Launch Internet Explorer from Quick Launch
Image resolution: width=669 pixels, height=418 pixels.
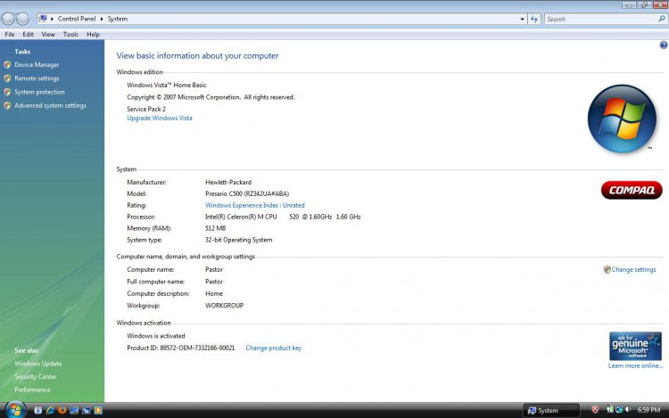click(50, 410)
